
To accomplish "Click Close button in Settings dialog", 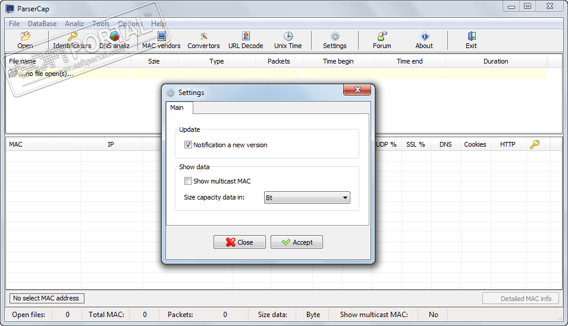I will click(240, 242).
